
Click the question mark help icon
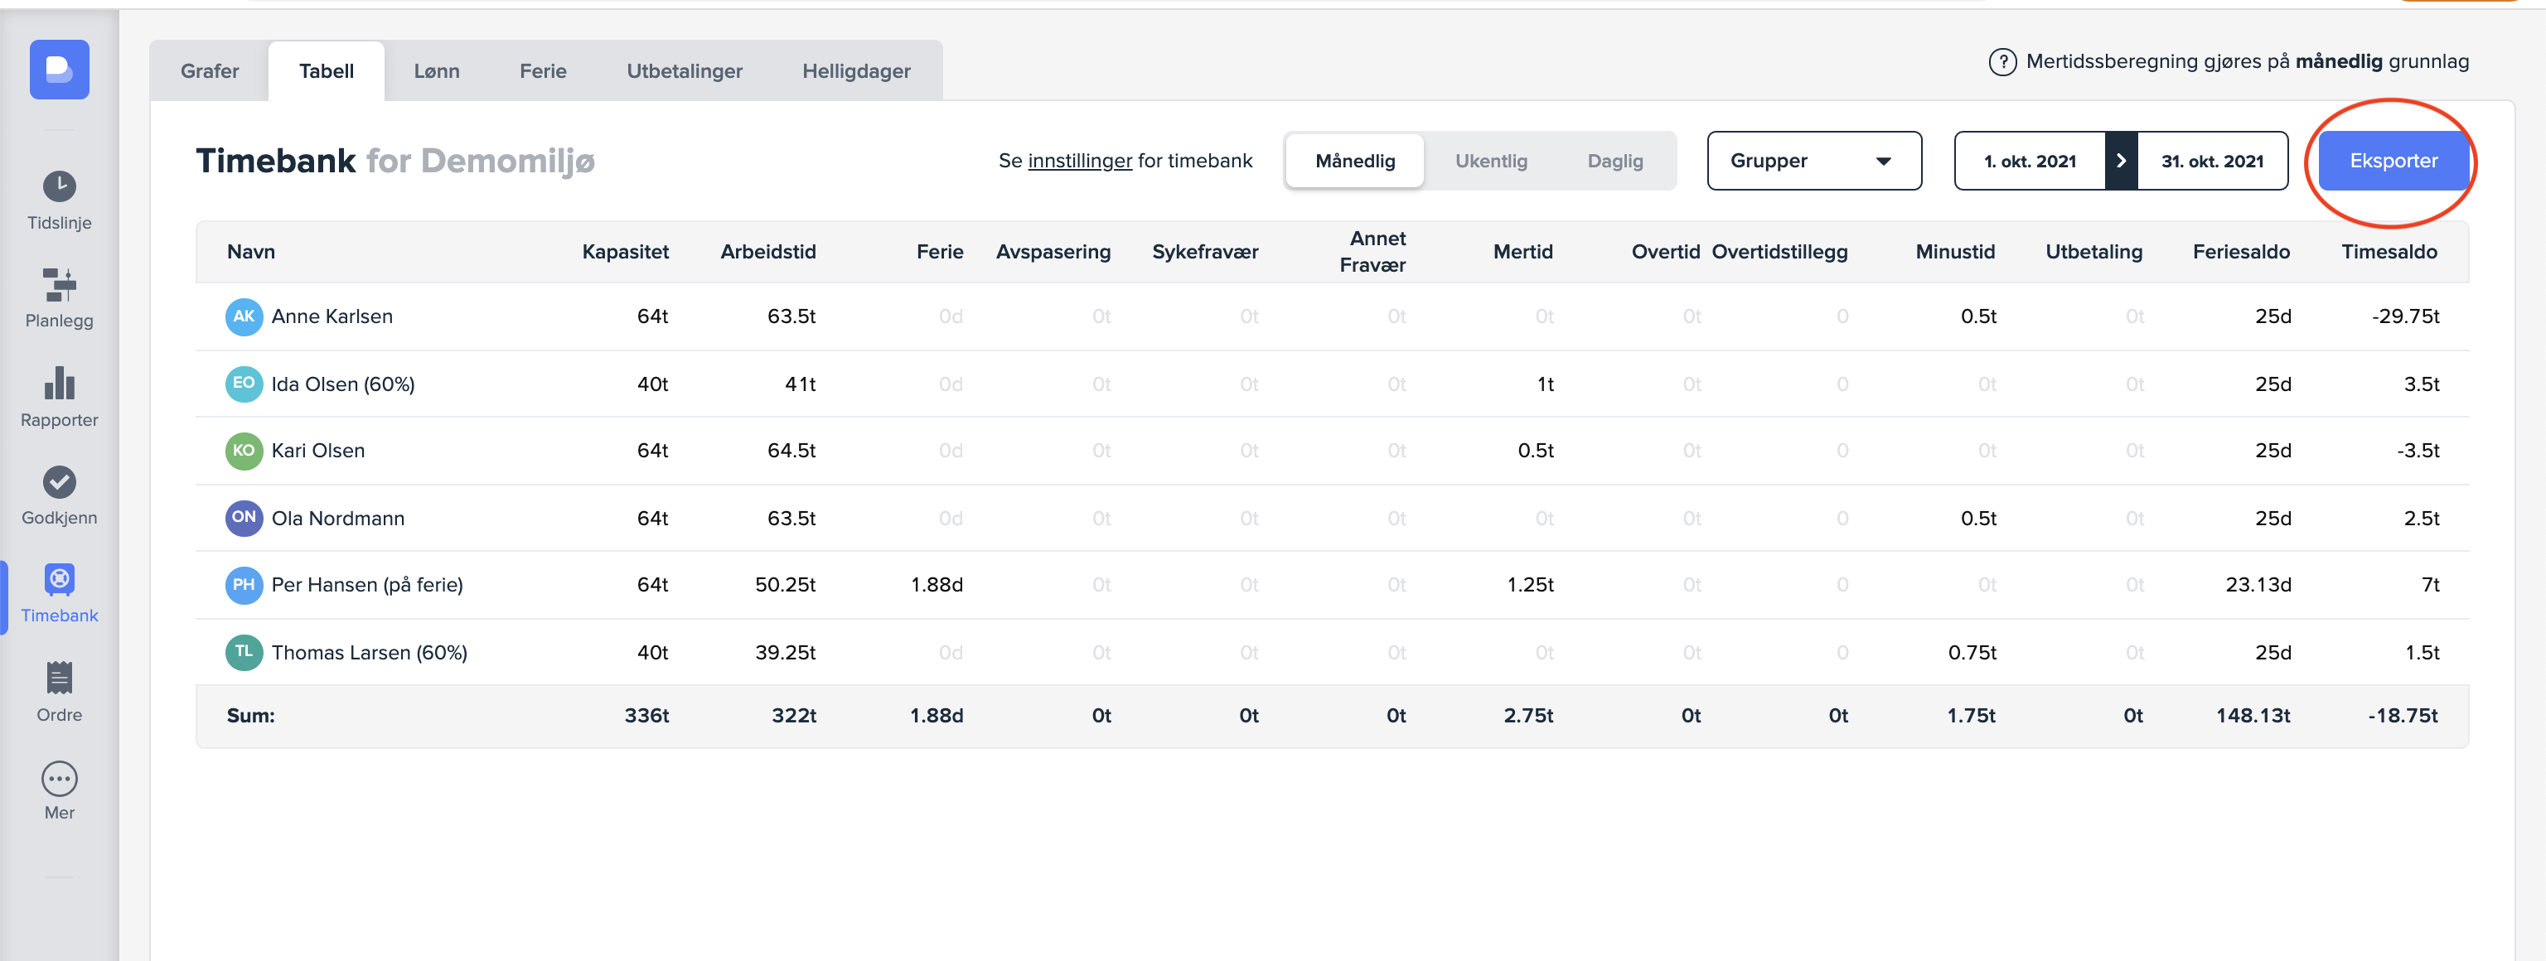2001,62
